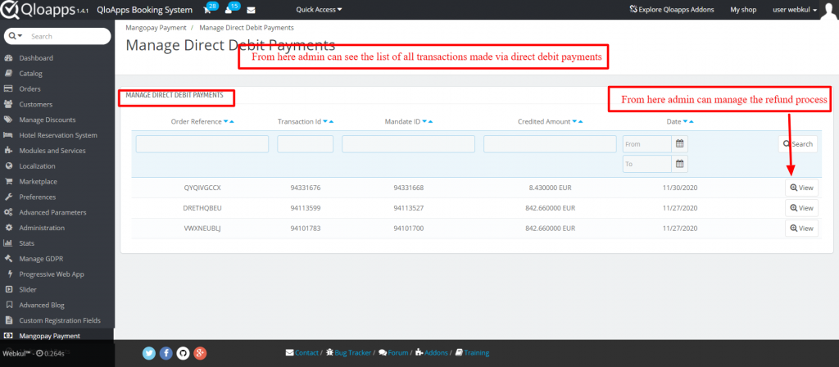Sort Order Reference ascending with up arrow
The width and height of the screenshot is (839, 367).
point(232,122)
